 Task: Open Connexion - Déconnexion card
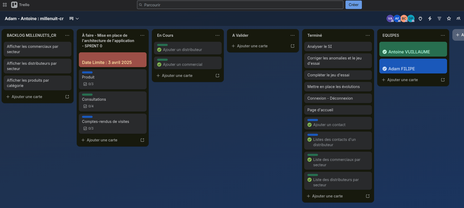click(338, 98)
